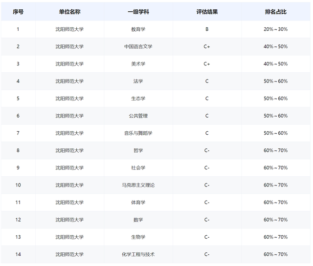Screen dimensions: 313x266
Task: Click 60%~70% ranking in 哲学 row
Action: pyautogui.click(x=276, y=150)
